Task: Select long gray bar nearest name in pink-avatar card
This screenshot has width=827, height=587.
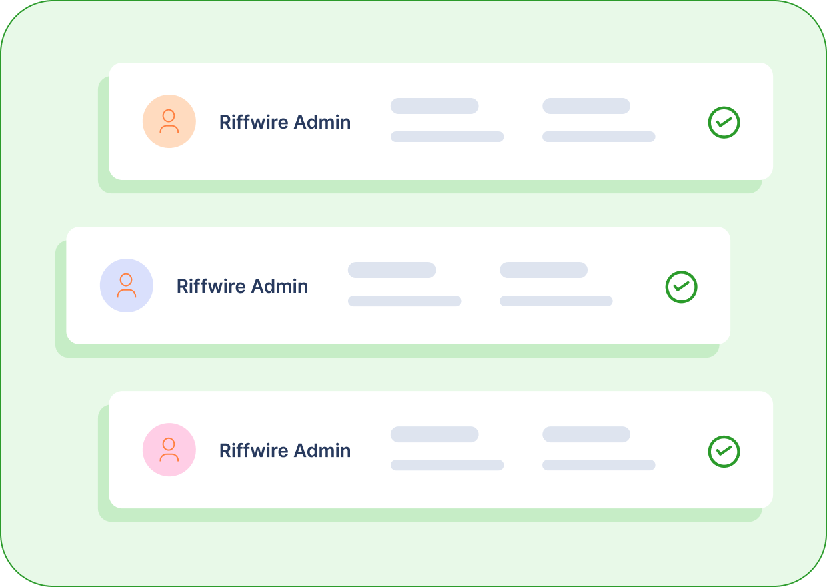Action: click(447, 465)
